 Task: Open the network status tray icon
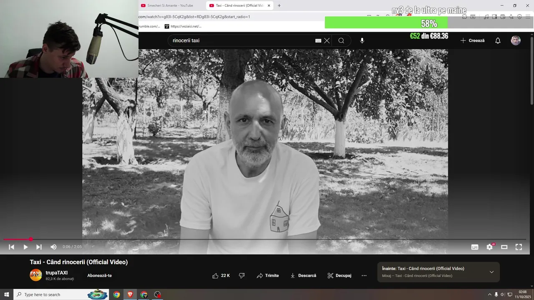tap(510, 295)
